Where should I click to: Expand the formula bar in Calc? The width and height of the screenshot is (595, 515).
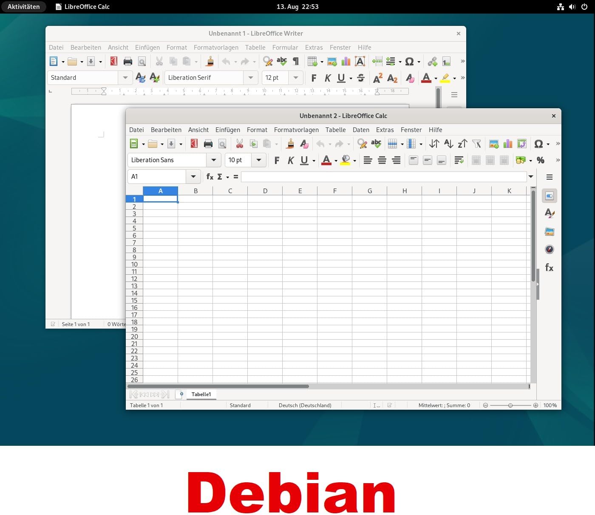(531, 177)
